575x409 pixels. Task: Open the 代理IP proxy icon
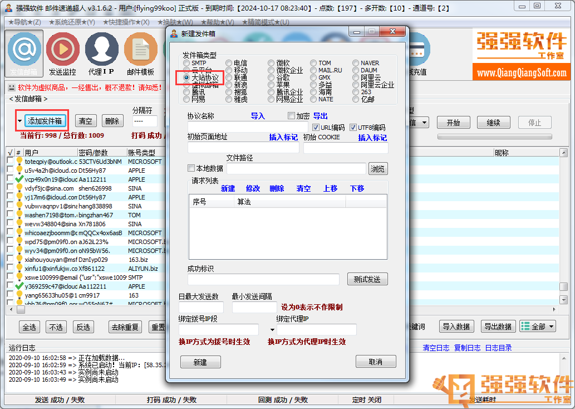pos(101,53)
